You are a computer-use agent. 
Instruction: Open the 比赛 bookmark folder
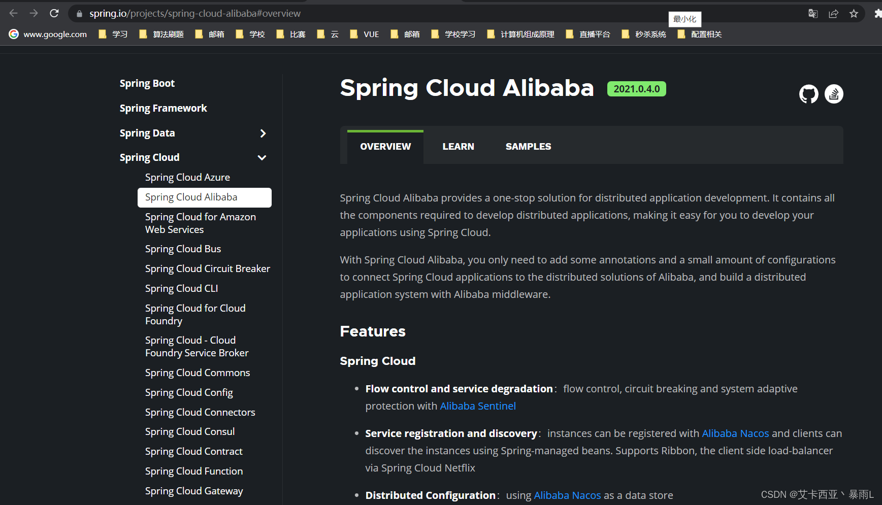(291, 34)
